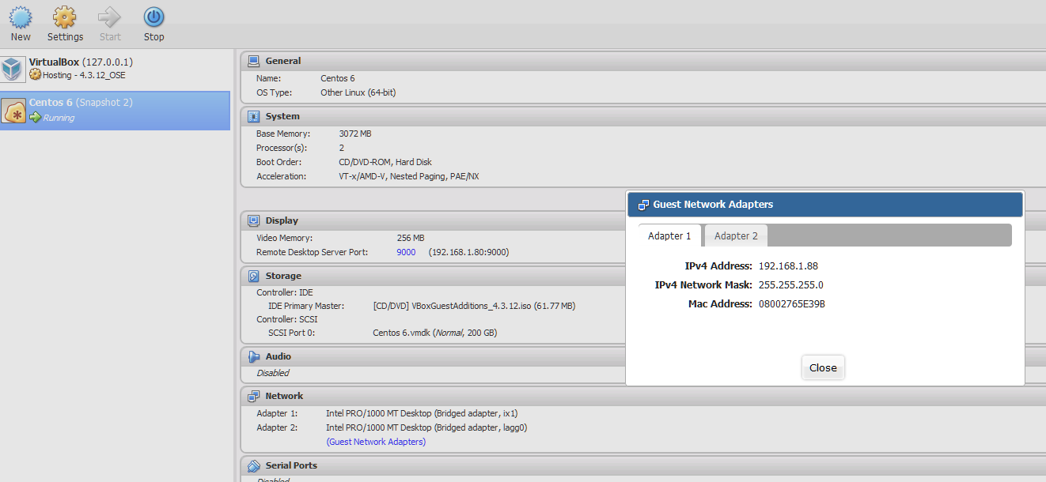Click the Controller: SCSI label
This screenshot has width=1046, height=482.
(x=287, y=319)
